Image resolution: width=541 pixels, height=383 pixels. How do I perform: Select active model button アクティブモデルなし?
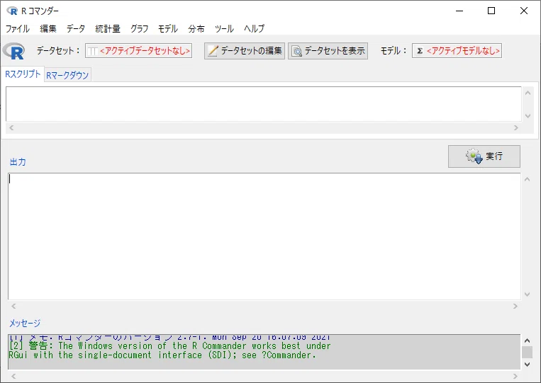pyautogui.click(x=457, y=51)
